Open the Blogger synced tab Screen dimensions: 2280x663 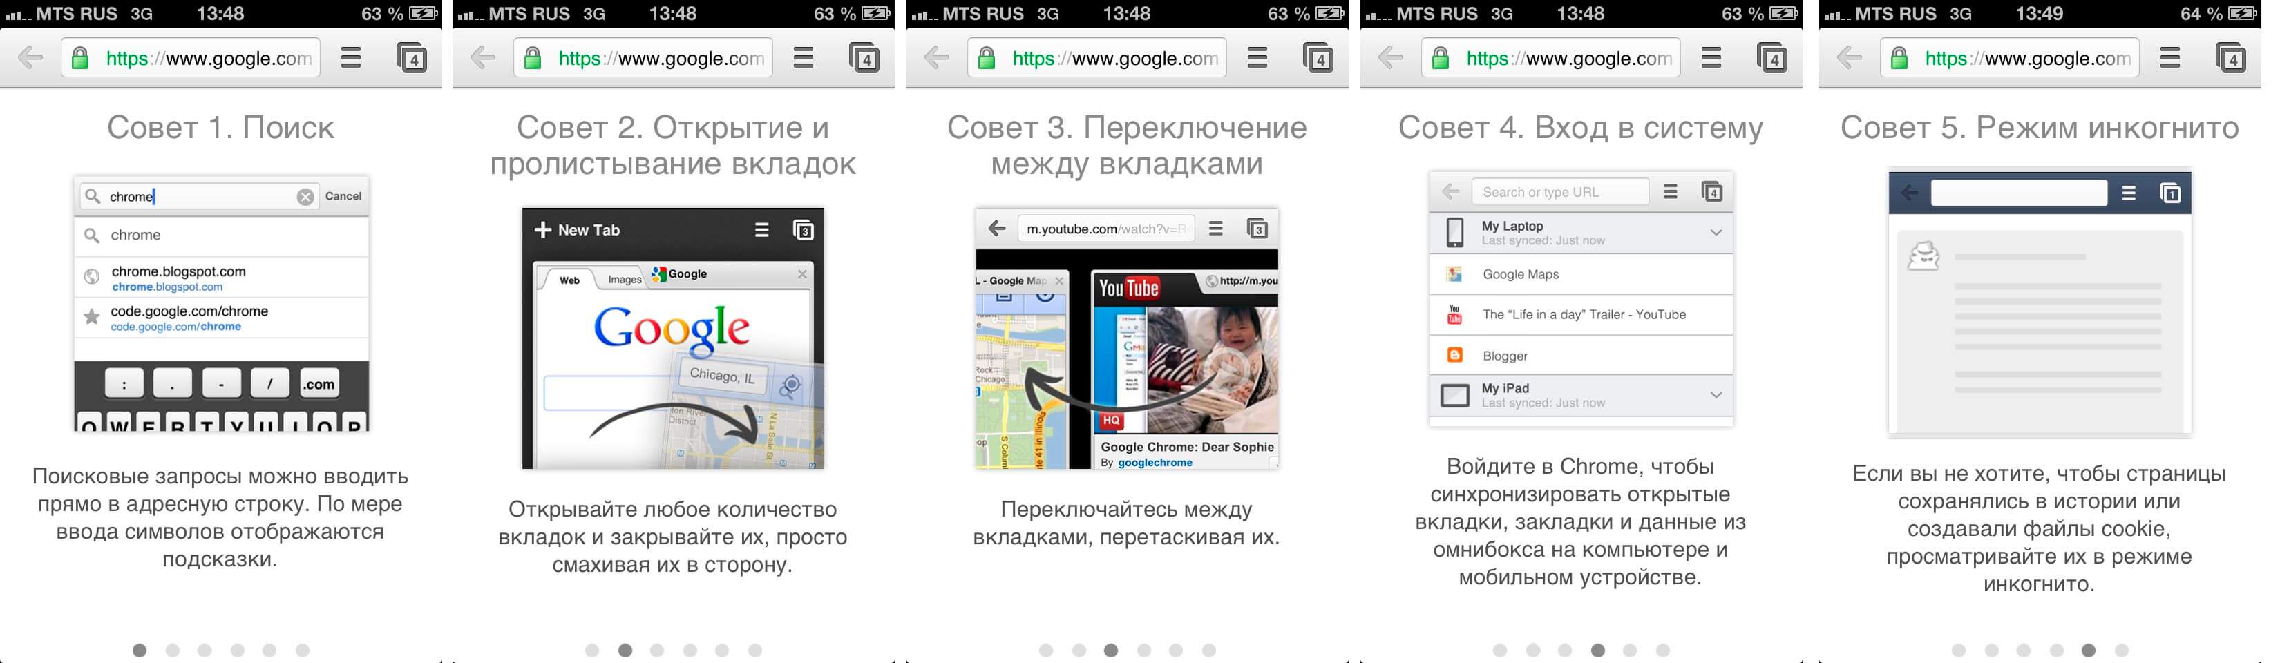[1581, 355]
